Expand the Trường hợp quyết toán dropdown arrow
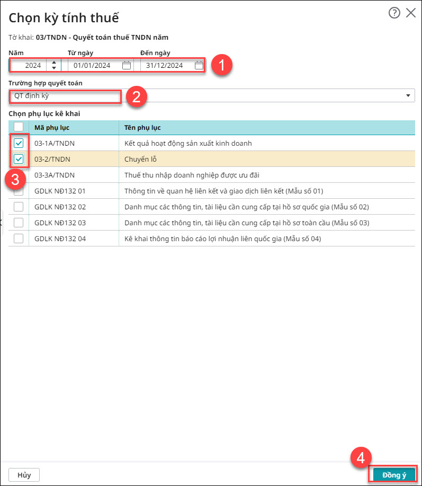 point(408,95)
